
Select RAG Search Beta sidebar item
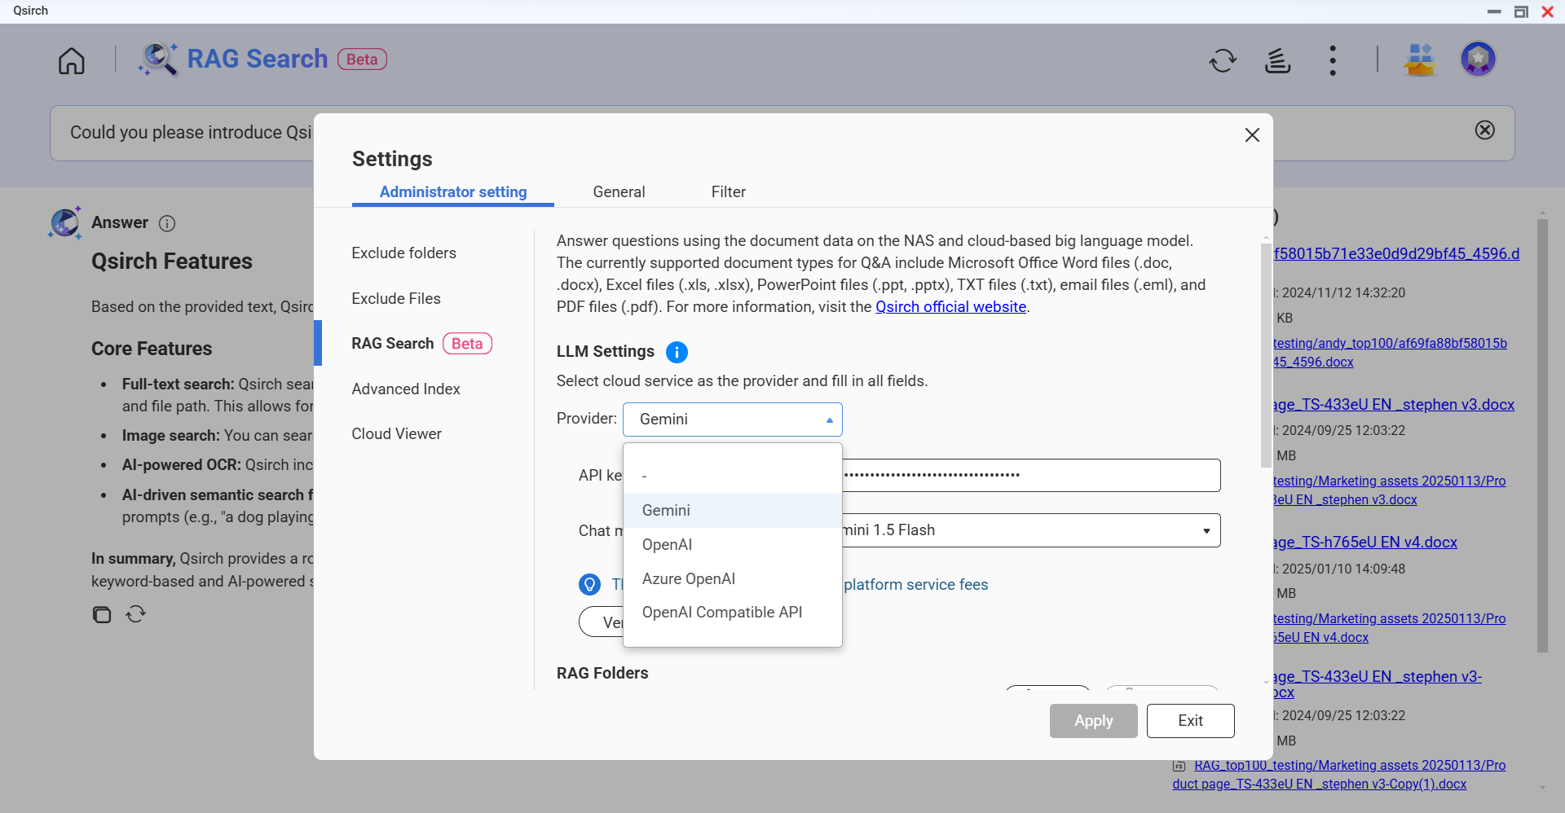pos(421,344)
